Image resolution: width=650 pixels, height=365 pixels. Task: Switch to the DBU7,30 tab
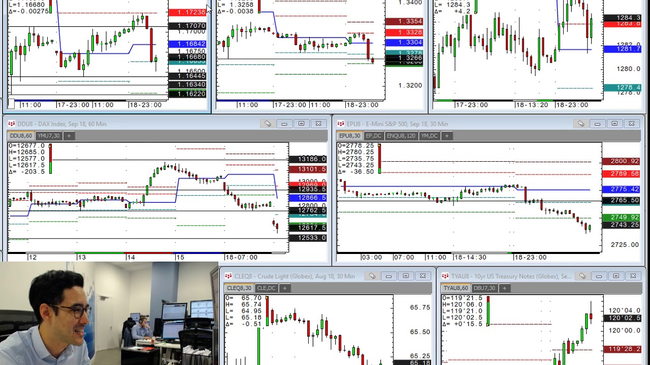click(x=484, y=288)
